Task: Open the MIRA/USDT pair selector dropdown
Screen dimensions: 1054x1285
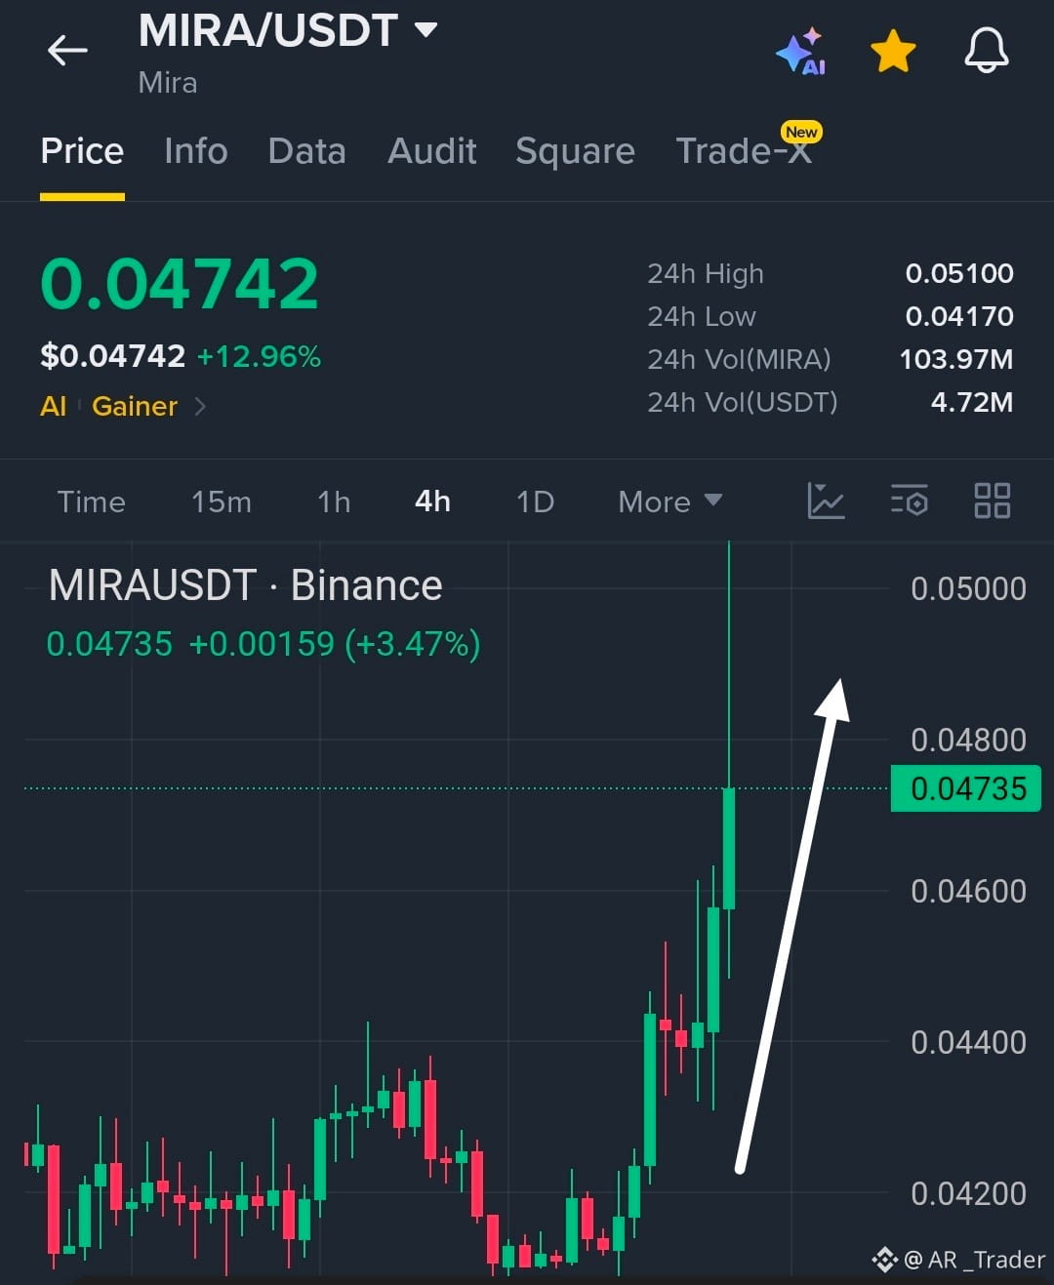Action: coord(288,30)
